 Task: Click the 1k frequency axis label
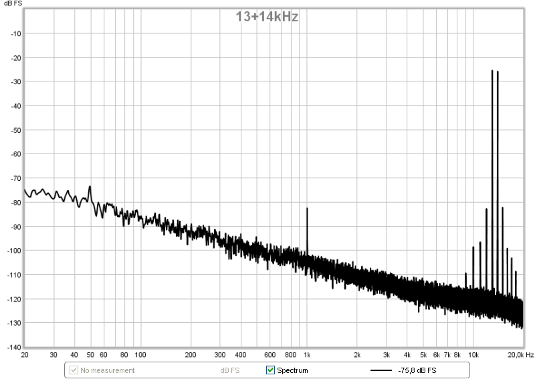pos(307,355)
